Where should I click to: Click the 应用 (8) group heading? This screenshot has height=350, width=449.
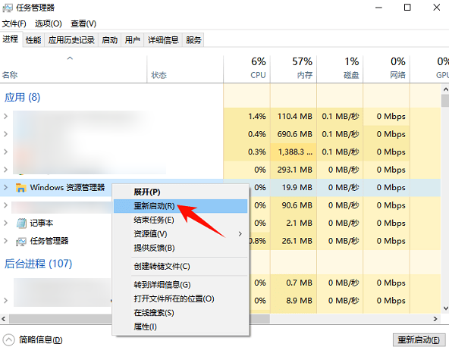[x=22, y=98]
